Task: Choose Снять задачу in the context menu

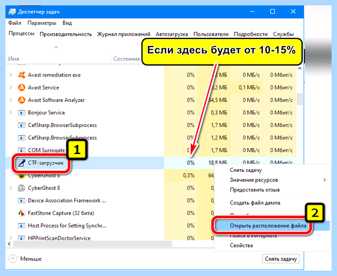Action: coord(246,170)
